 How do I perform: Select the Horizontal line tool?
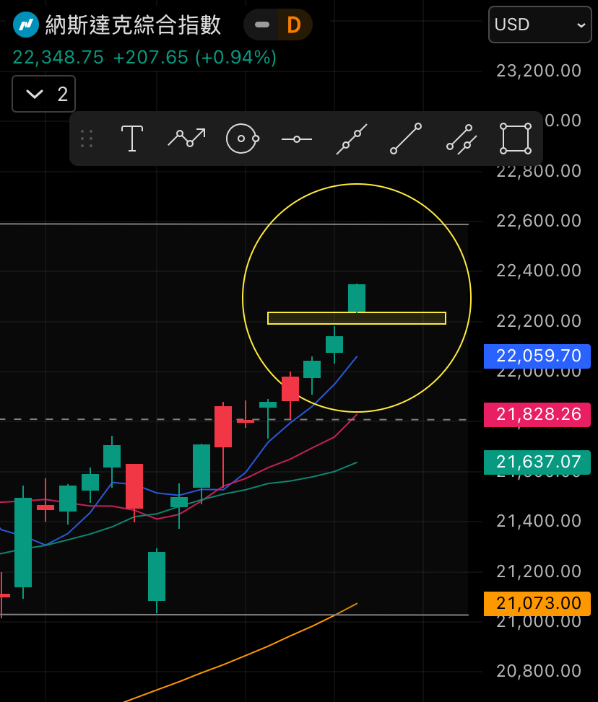(297, 140)
